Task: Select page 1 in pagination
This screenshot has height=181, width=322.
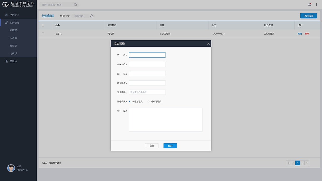Action: coord(298,163)
